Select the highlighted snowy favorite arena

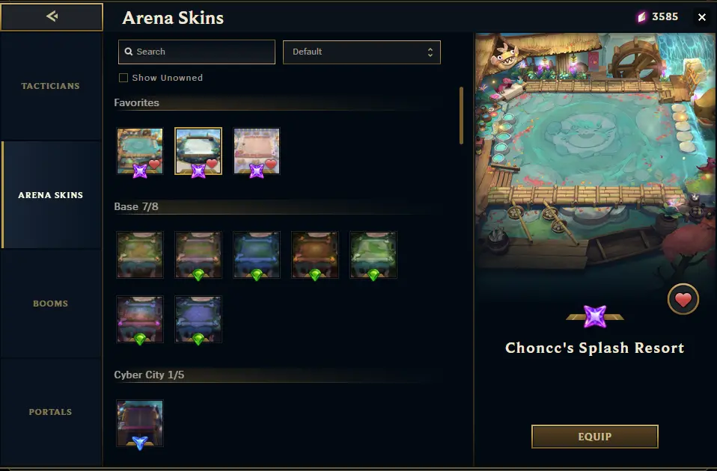198,151
